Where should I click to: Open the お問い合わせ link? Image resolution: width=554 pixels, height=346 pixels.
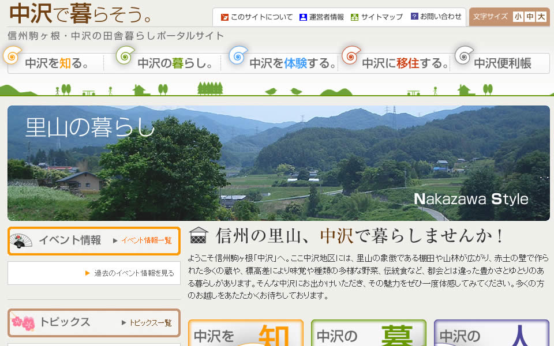click(440, 16)
